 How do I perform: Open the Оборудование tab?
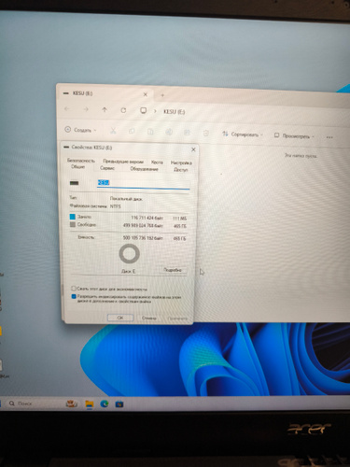point(144,169)
